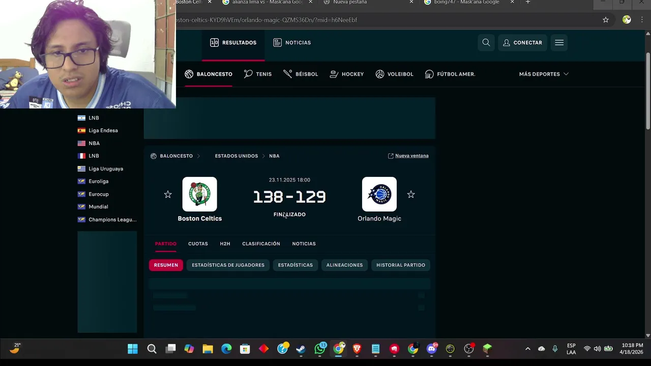Viewport: 651px width, 366px height.
Task: Open the Boston Celtics team name link
Action: pyautogui.click(x=200, y=219)
